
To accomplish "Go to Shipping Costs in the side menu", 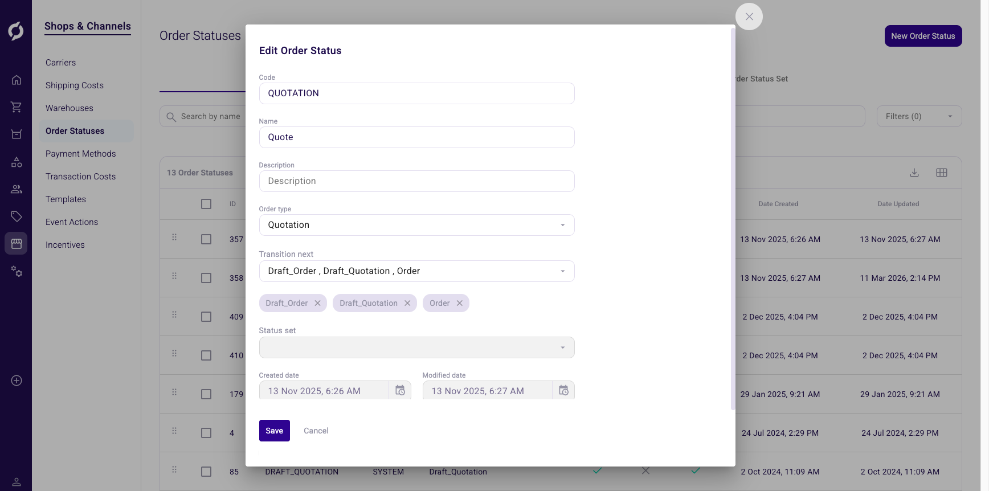I will [x=75, y=85].
